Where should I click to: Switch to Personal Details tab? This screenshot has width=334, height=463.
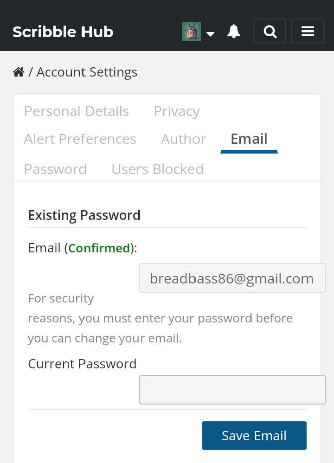pos(77,111)
